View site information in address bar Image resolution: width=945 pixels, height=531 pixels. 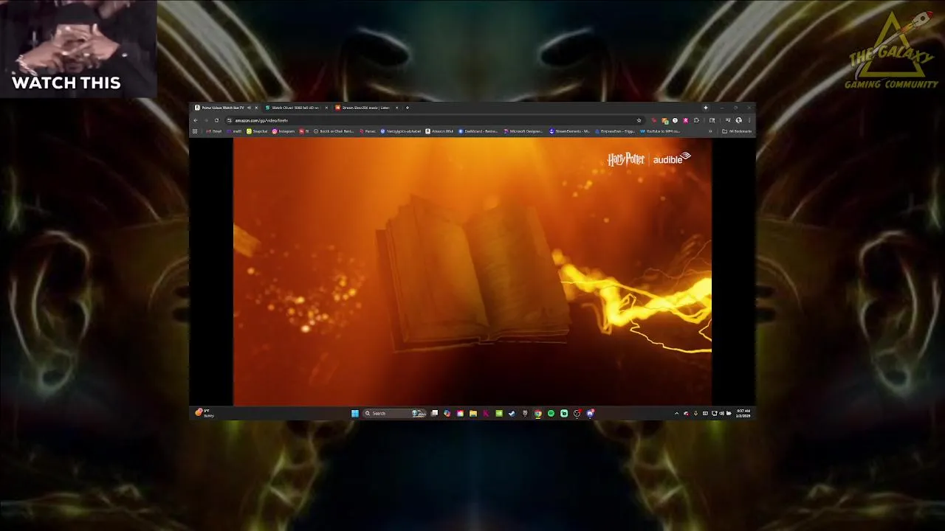[x=229, y=120]
